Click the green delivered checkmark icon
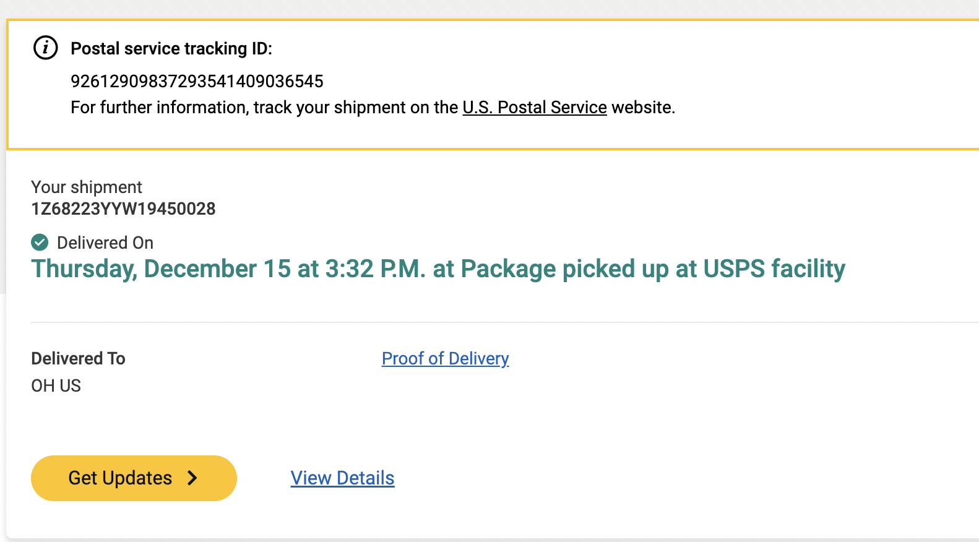This screenshot has width=979, height=542. point(40,243)
